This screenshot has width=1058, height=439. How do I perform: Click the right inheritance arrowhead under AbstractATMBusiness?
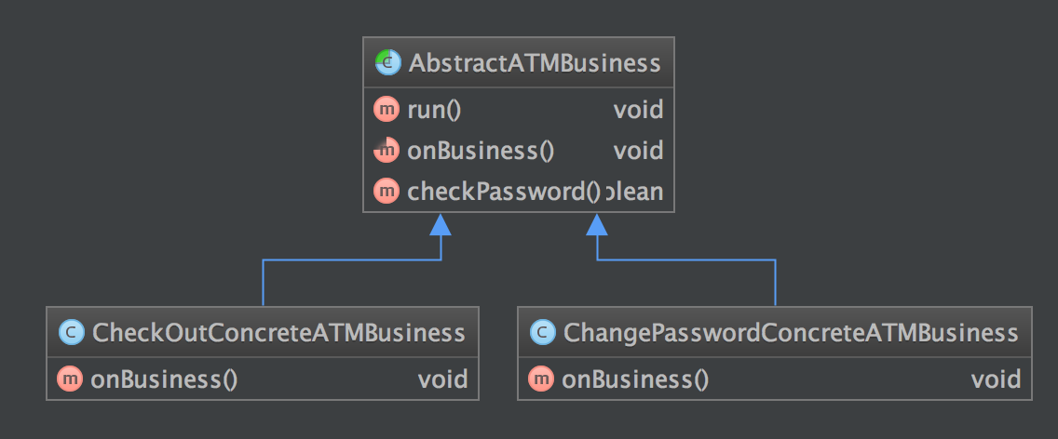[x=597, y=223]
